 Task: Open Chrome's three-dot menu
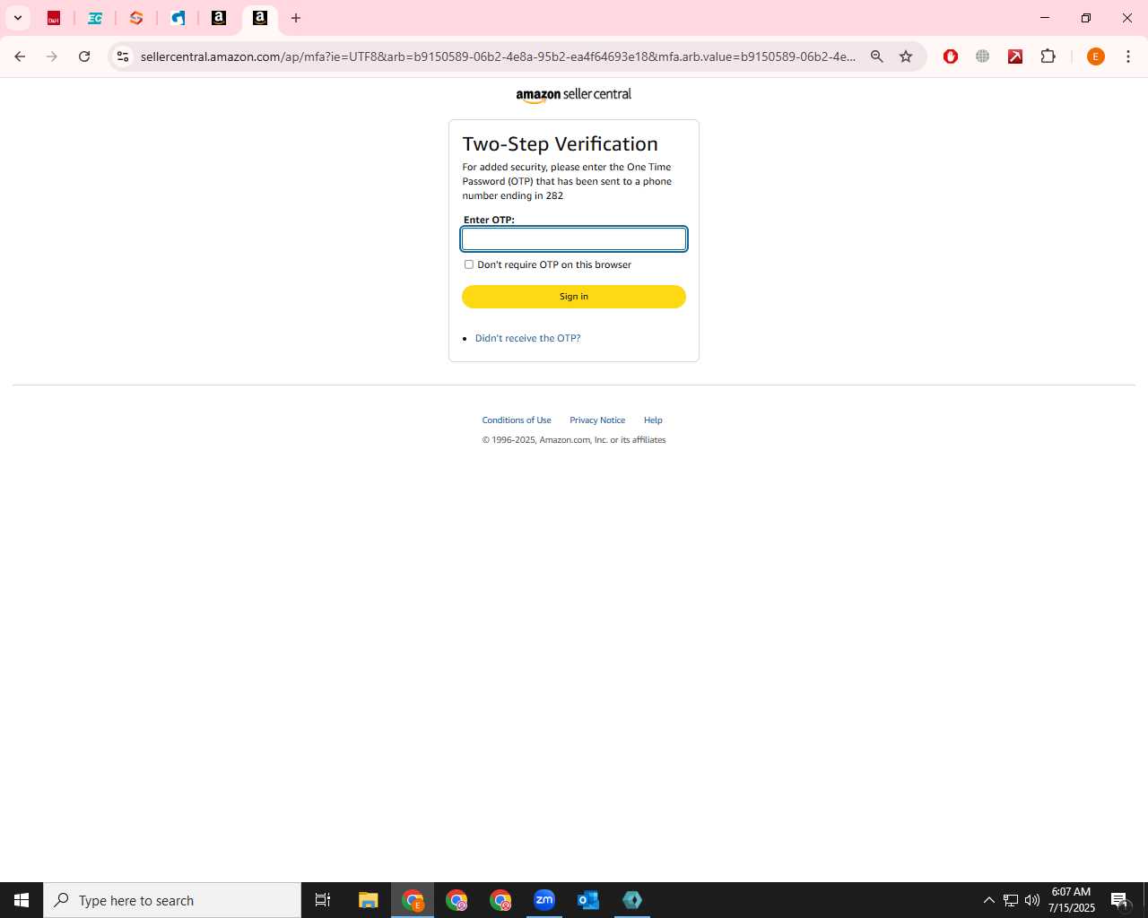click(x=1128, y=56)
